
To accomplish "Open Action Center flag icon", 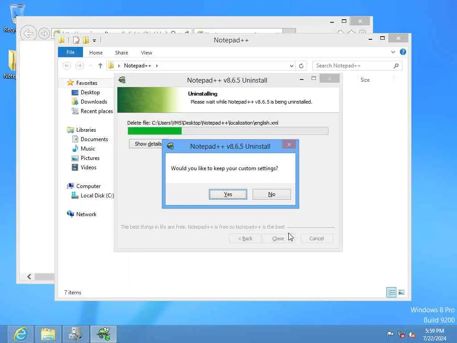I will tap(390, 334).
